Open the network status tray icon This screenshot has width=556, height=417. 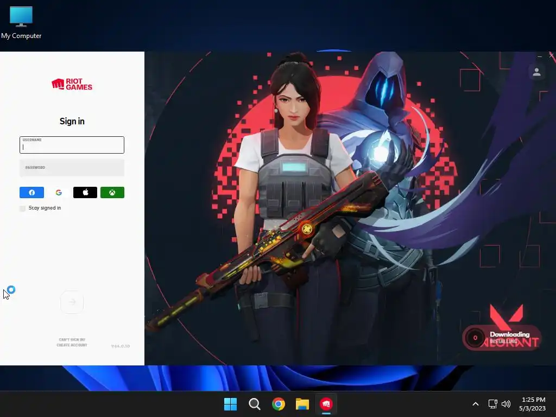click(492, 404)
